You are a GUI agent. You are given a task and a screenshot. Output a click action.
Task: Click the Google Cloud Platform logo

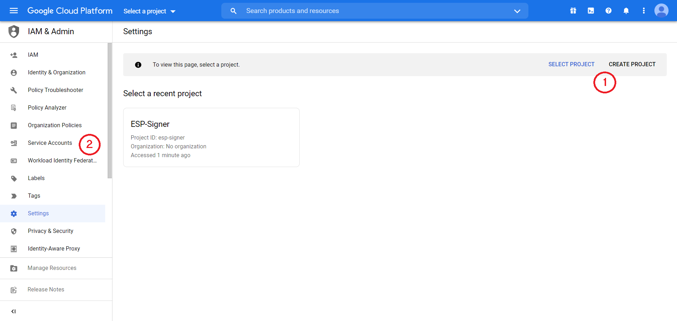(70, 11)
